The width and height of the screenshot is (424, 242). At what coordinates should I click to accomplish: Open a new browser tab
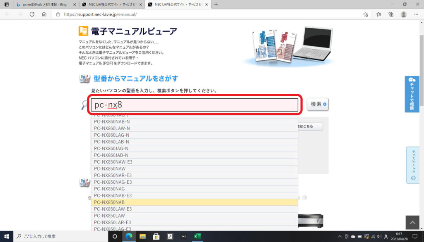216,4
